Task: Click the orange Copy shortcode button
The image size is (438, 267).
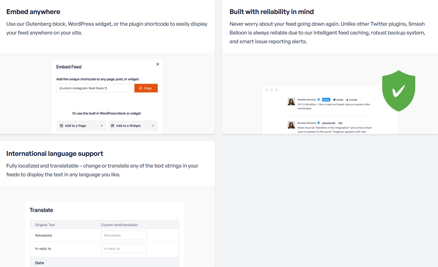Action: (x=146, y=88)
